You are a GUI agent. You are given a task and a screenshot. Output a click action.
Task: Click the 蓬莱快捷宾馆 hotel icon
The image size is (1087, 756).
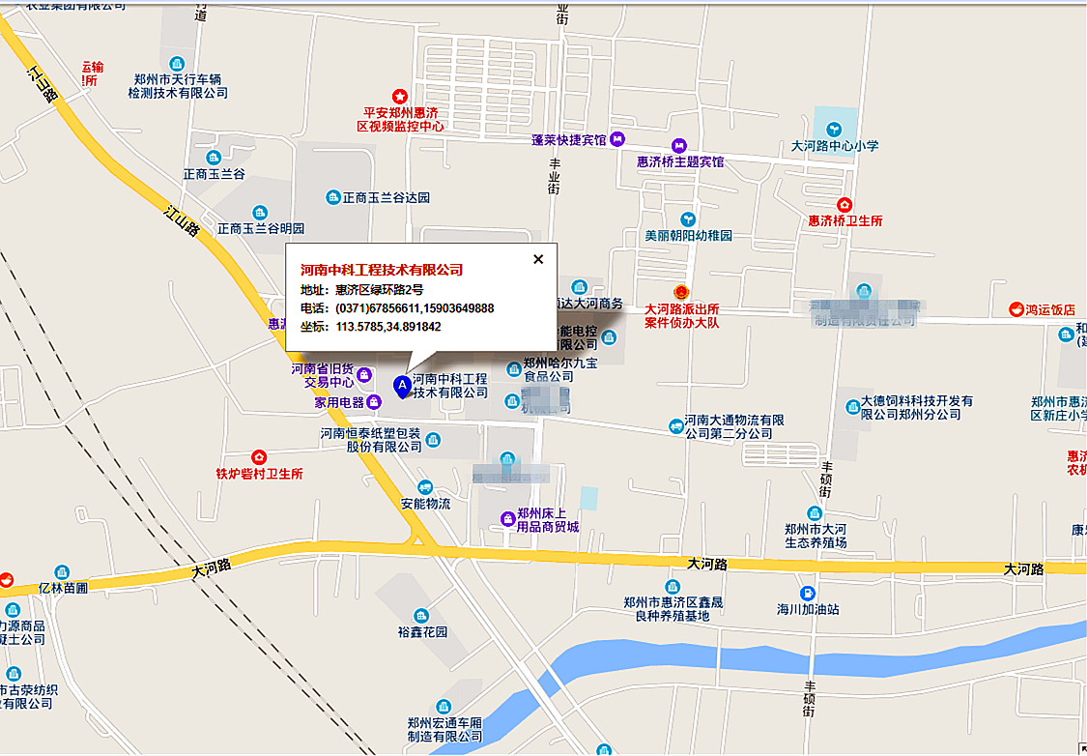(x=617, y=139)
